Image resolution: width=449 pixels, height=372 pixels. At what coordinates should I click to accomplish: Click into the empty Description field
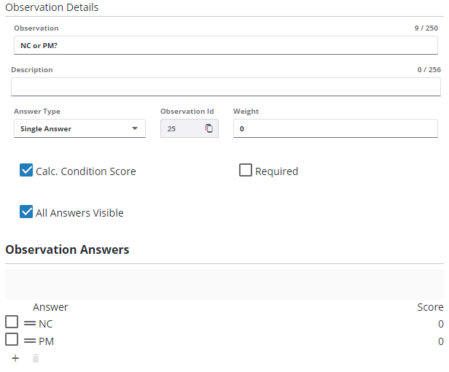pos(225,87)
